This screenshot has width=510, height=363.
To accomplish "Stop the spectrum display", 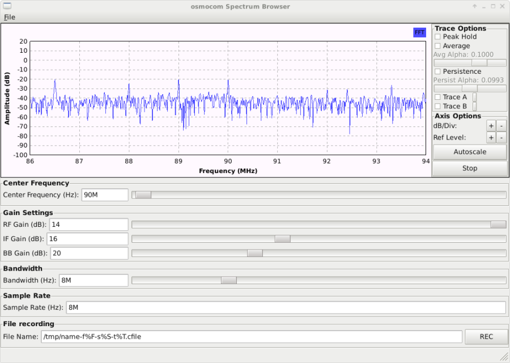I will click(x=470, y=168).
